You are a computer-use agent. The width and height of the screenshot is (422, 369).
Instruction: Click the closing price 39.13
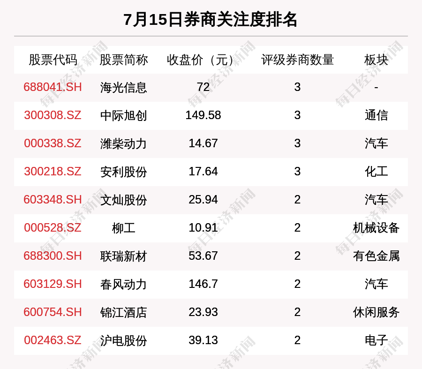click(203, 340)
